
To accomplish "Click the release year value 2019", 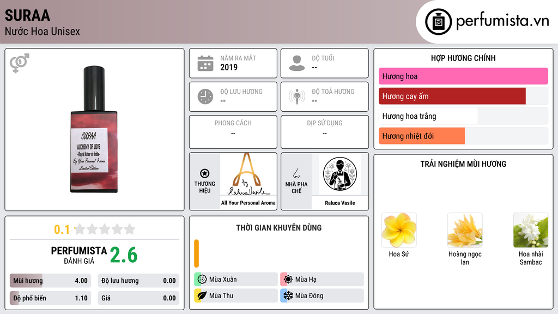I will click(x=229, y=67).
